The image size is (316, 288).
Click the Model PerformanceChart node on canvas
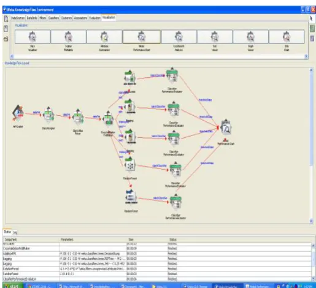click(x=226, y=128)
